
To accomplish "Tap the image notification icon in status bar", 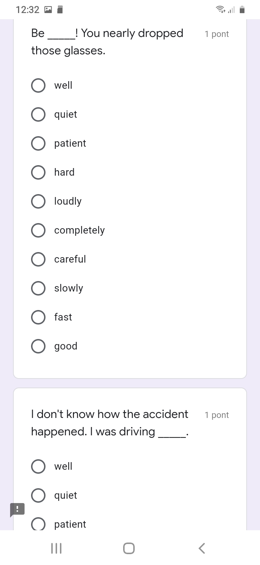I will coord(48,10).
